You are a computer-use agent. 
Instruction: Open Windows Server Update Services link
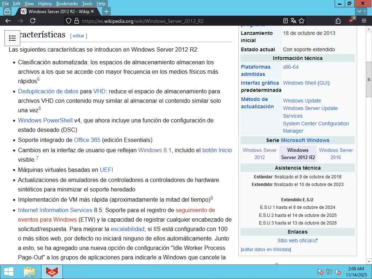310,112
